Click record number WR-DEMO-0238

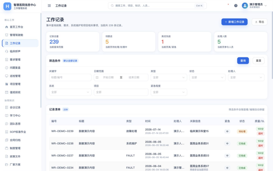pos(62,143)
